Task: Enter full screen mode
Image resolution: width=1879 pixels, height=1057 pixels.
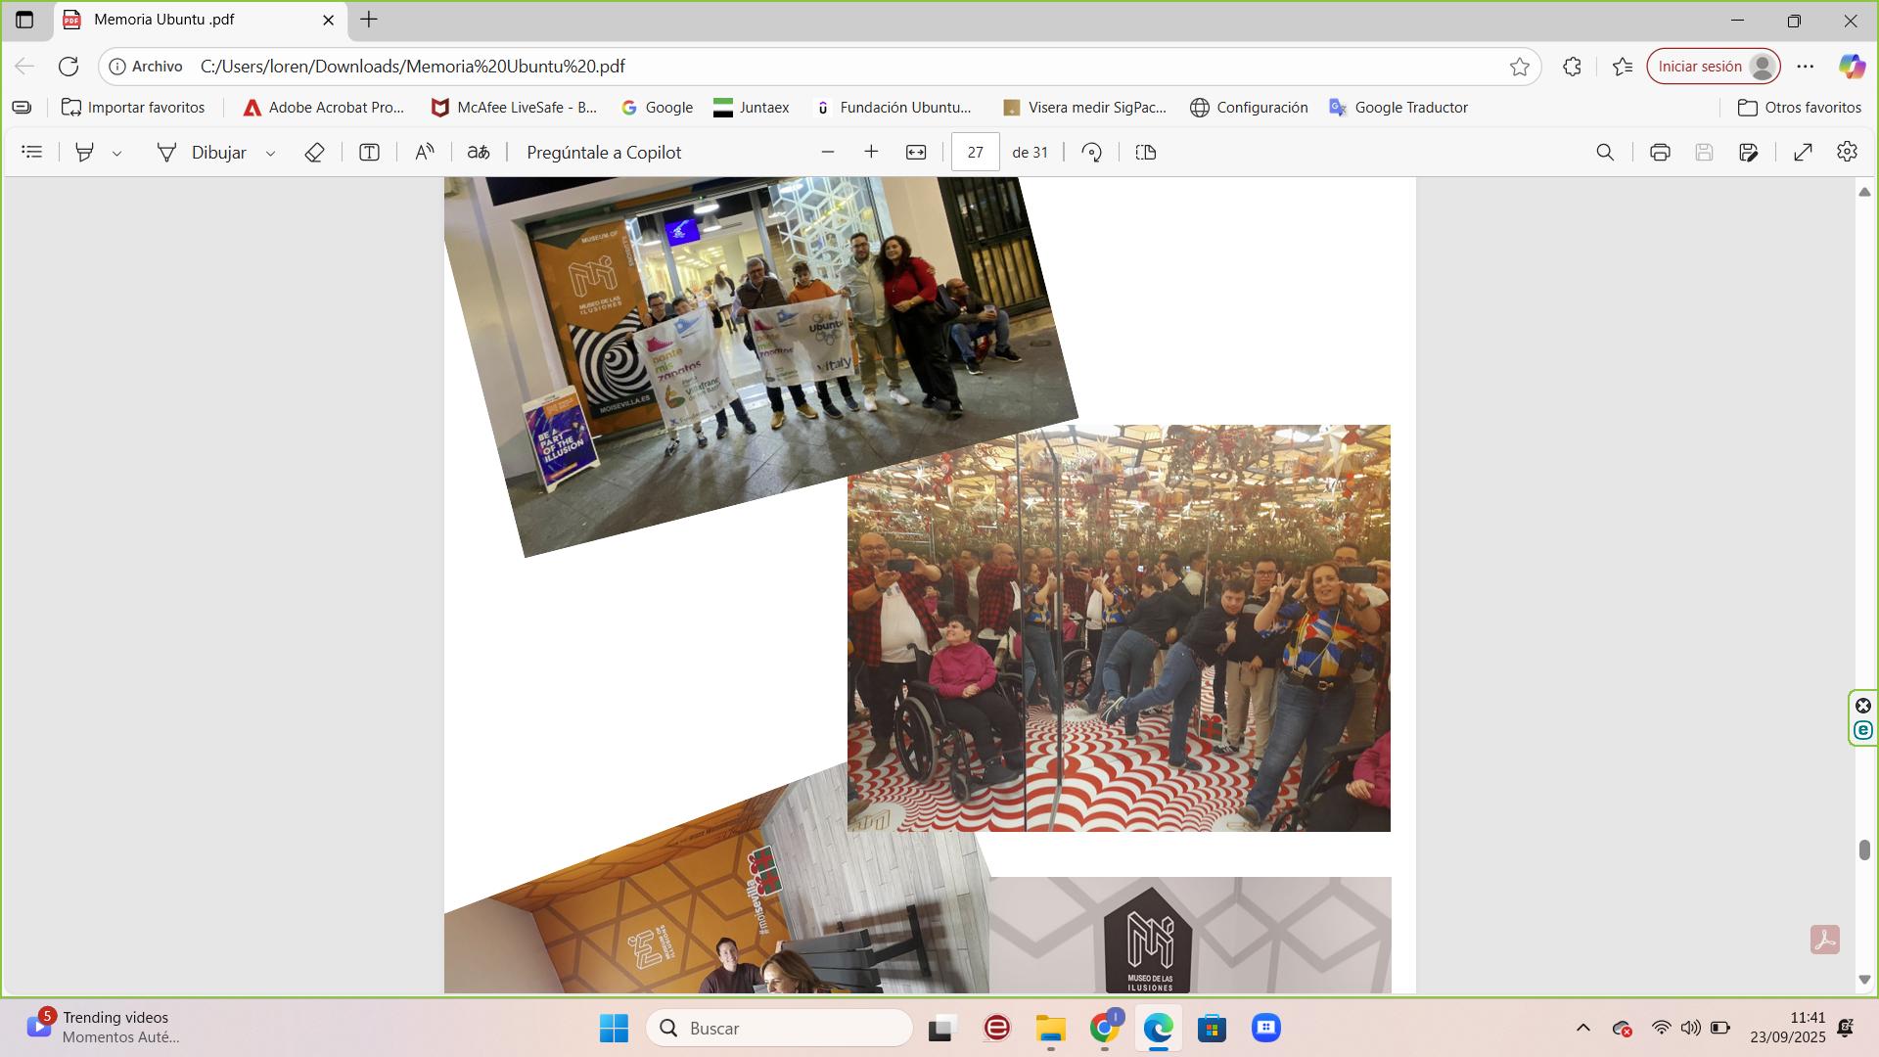Action: tap(1803, 153)
